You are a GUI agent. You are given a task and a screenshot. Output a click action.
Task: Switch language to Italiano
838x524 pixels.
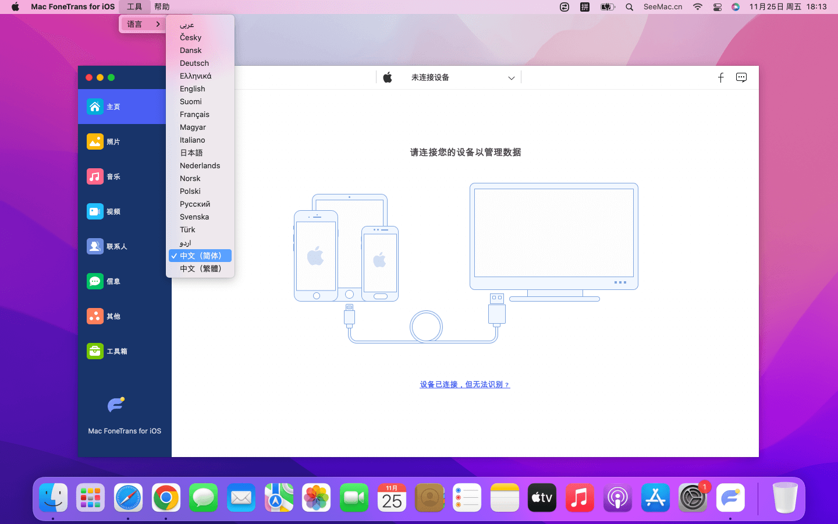pos(200,140)
